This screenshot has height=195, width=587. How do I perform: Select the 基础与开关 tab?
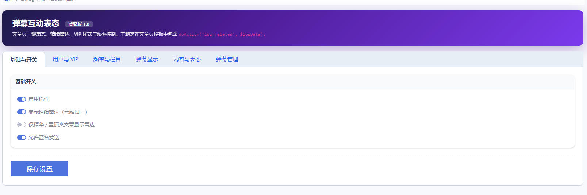[24, 59]
